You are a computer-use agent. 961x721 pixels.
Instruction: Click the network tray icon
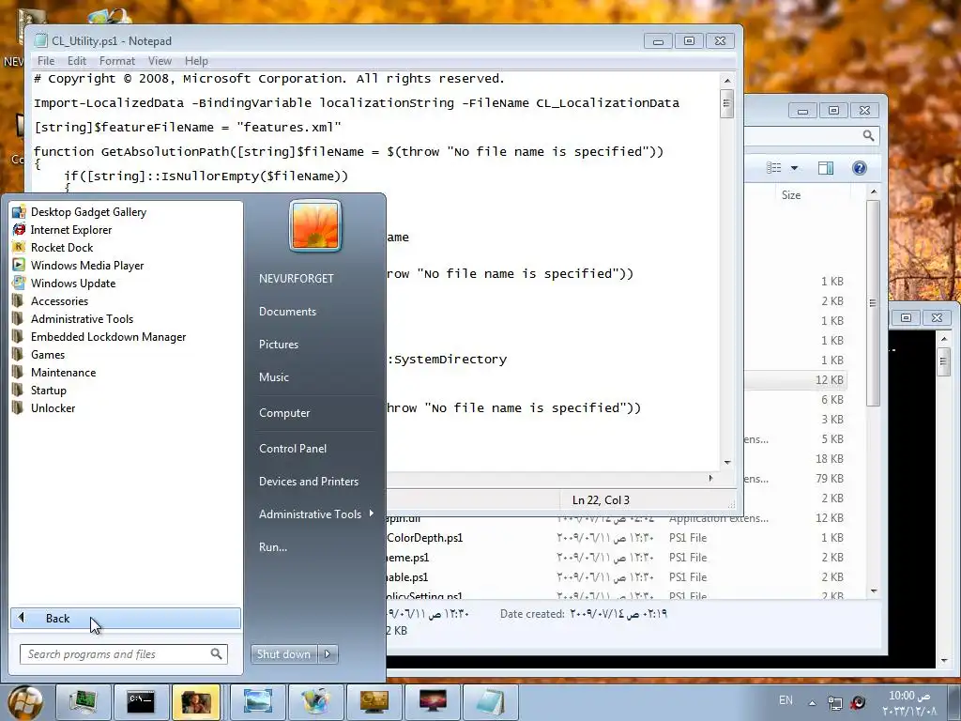834,702
